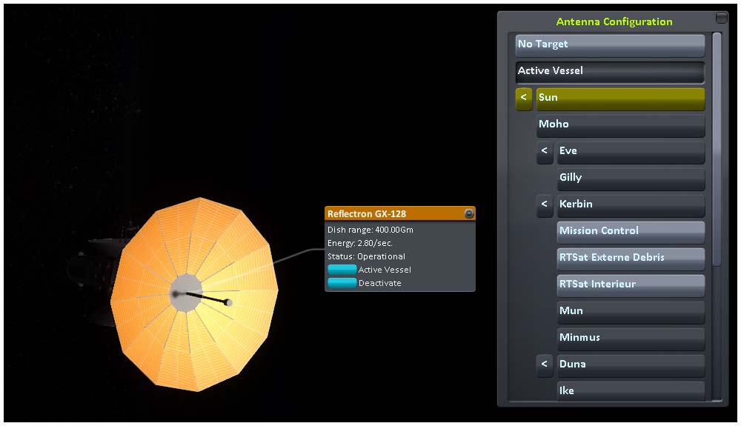Click the 'Energy: 2.80/sec.' text
The width and height of the screenshot is (741, 426).
click(x=359, y=243)
